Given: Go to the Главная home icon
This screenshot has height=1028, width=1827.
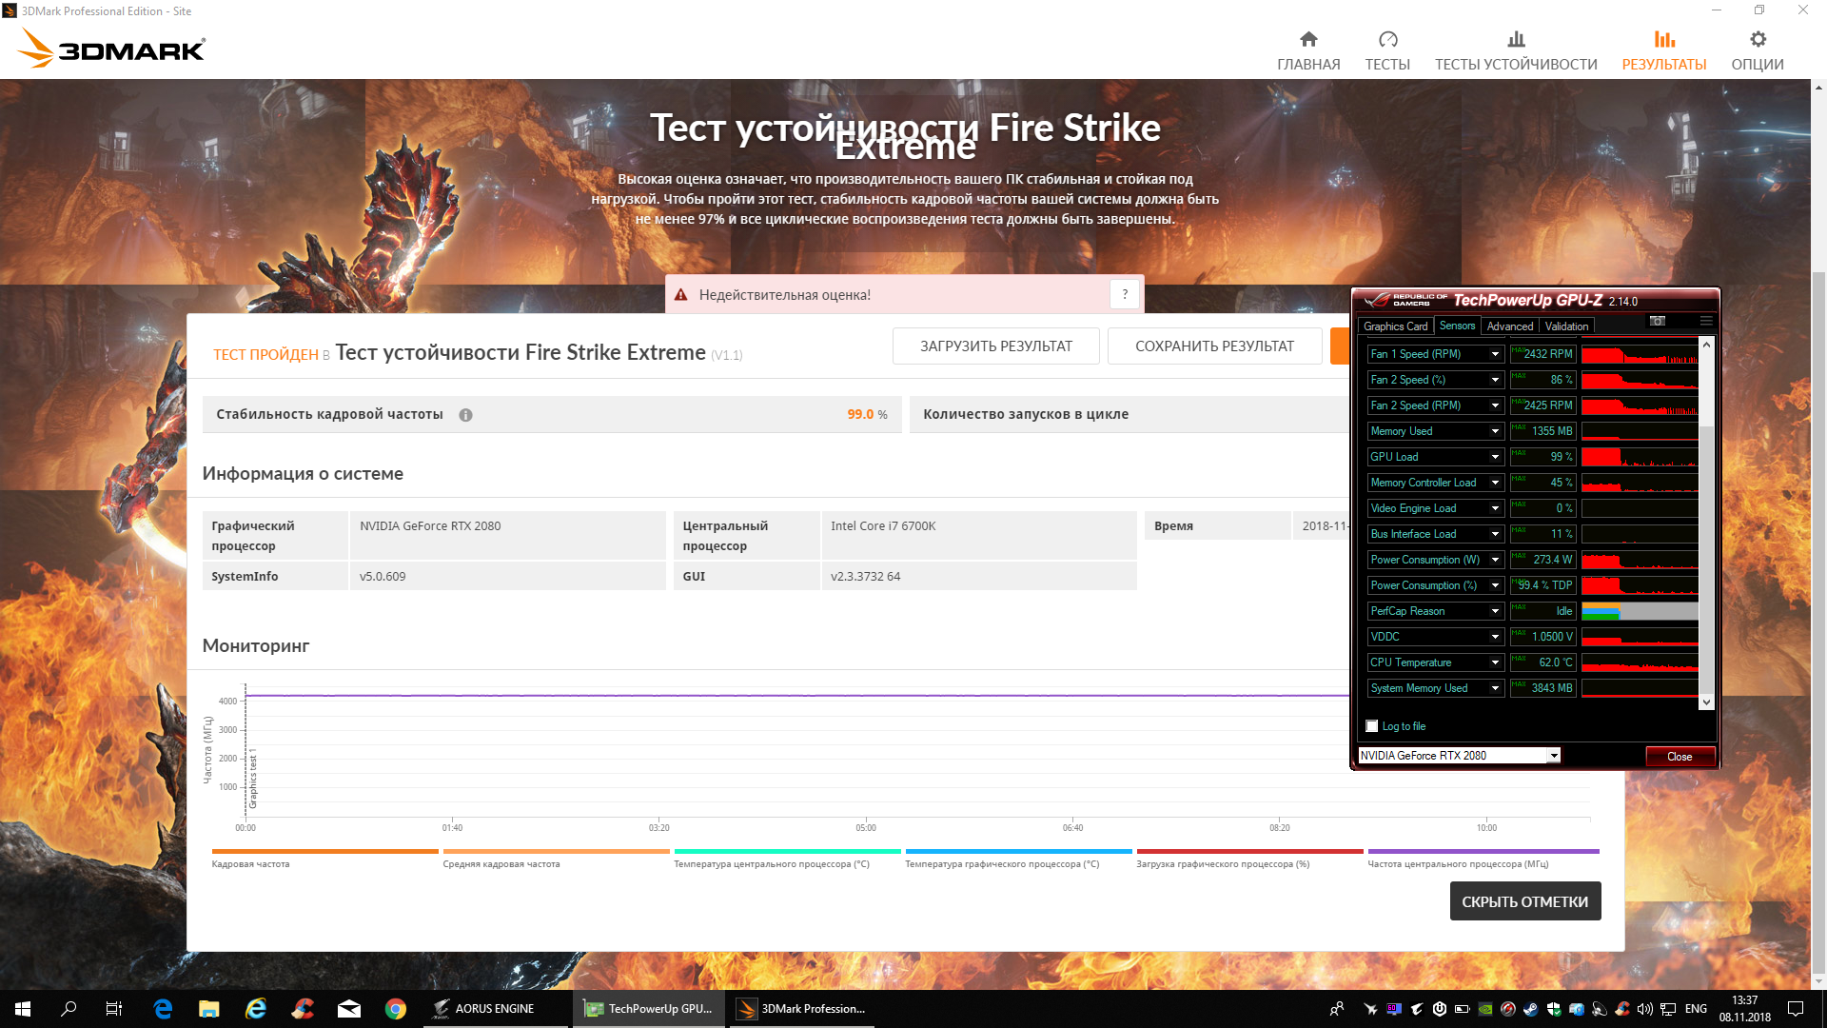Looking at the screenshot, I should [1308, 40].
